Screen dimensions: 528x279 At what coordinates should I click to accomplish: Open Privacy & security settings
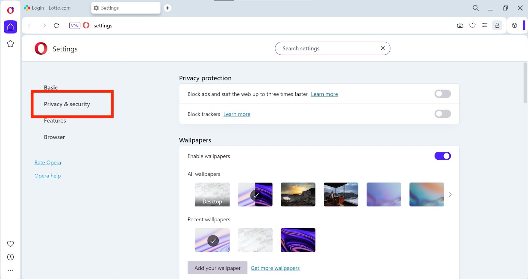point(67,104)
